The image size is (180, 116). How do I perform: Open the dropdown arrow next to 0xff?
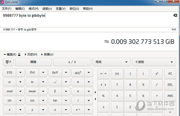66,73
